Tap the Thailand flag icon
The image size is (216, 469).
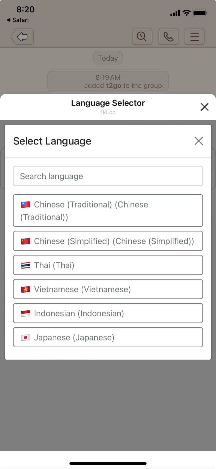pyautogui.click(x=26, y=265)
